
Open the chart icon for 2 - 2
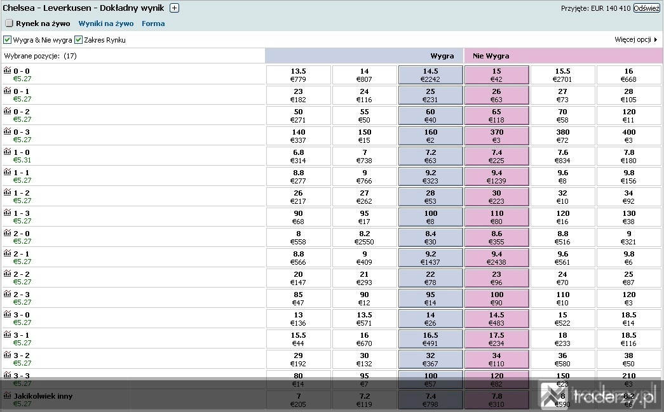pos(7,273)
